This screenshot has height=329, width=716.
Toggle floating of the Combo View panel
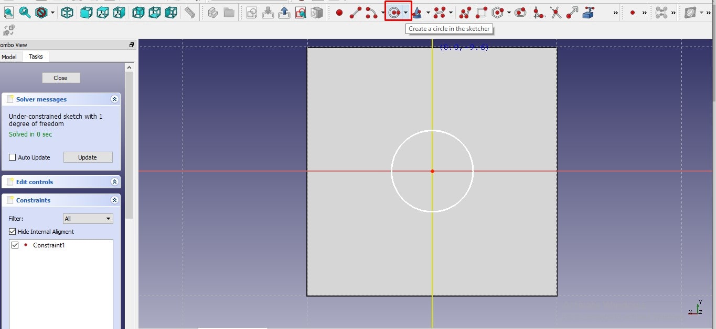[x=132, y=45]
